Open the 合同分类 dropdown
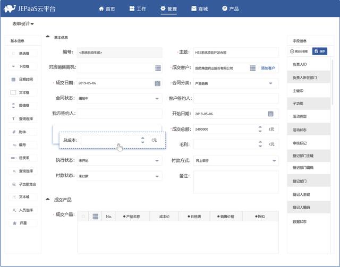Screen dimensions: 340x267 [x=270, y=83]
